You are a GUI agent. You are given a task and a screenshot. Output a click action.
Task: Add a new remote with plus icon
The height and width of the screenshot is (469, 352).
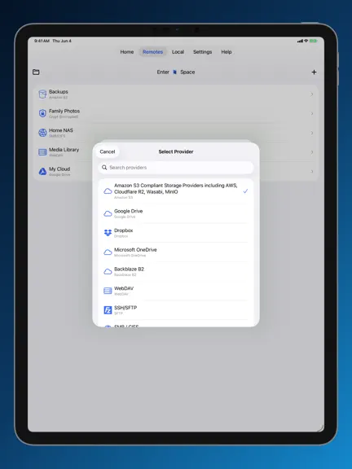pyautogui.click(x=314, y=72)
